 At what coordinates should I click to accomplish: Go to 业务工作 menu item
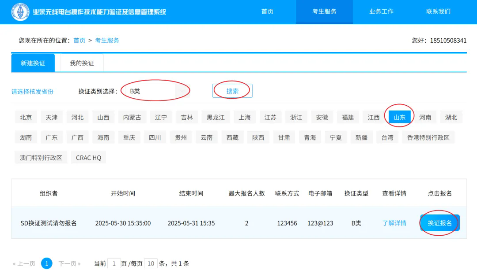tap(381, 12)
